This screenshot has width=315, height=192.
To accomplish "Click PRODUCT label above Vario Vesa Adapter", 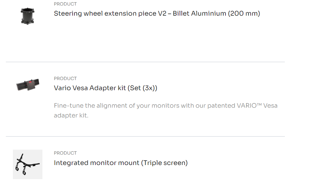I will pyautogui.click(x=65, y=79).
